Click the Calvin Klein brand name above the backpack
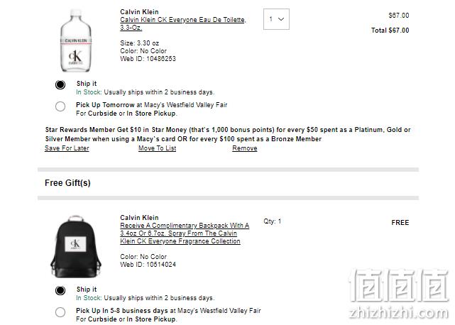The image size is (455, 325). (139, 218)
